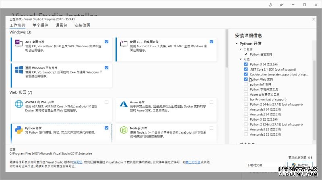Check the python IoT support option
Image resolution: width=322 pixels, height=180 pixels.
pos(246,84)
